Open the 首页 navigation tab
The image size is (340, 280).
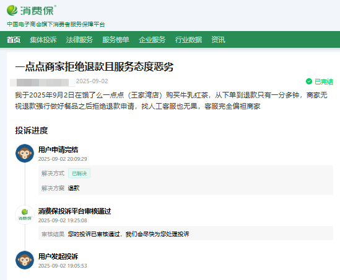click(14, 40)
